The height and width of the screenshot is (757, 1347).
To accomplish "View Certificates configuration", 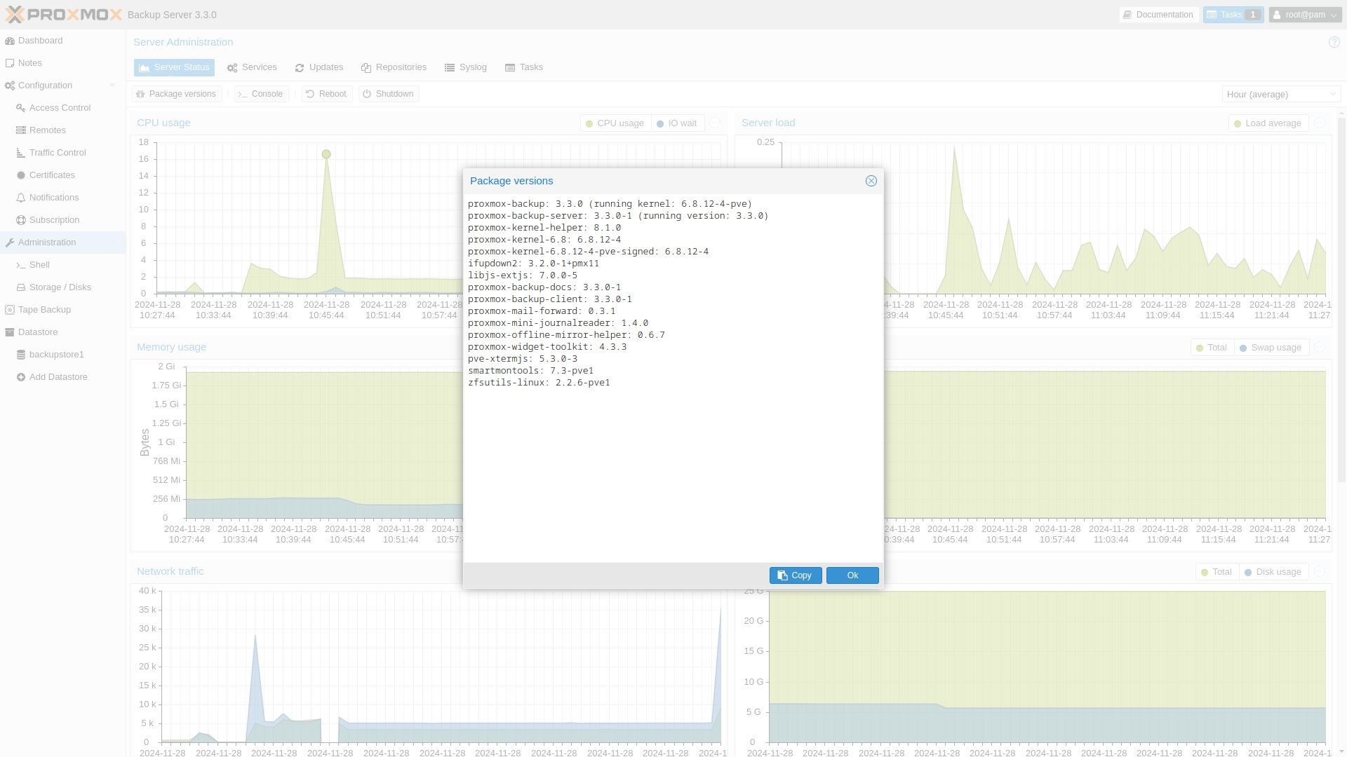I will point(53,175).
